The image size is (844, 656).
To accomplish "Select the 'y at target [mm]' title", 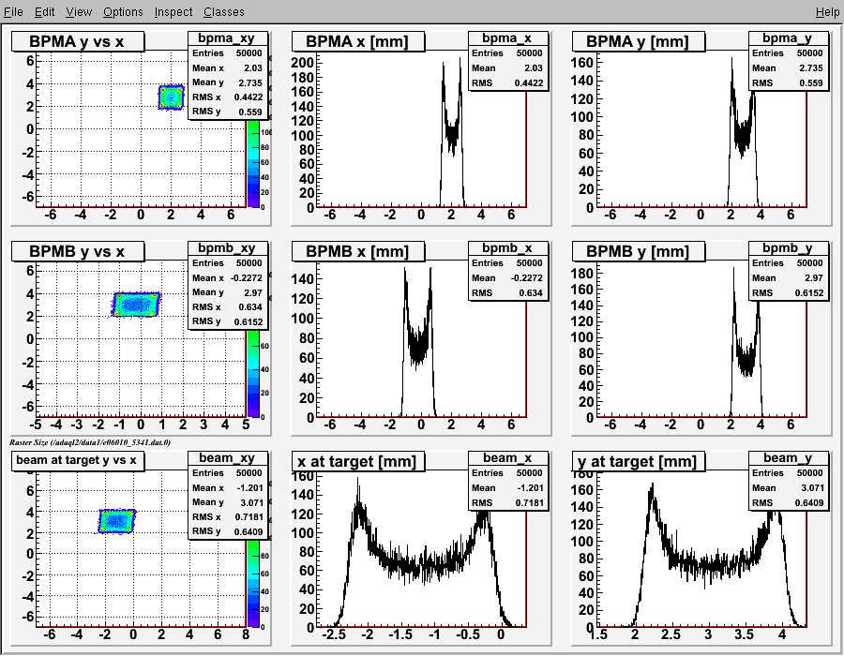I will point(639,461).
